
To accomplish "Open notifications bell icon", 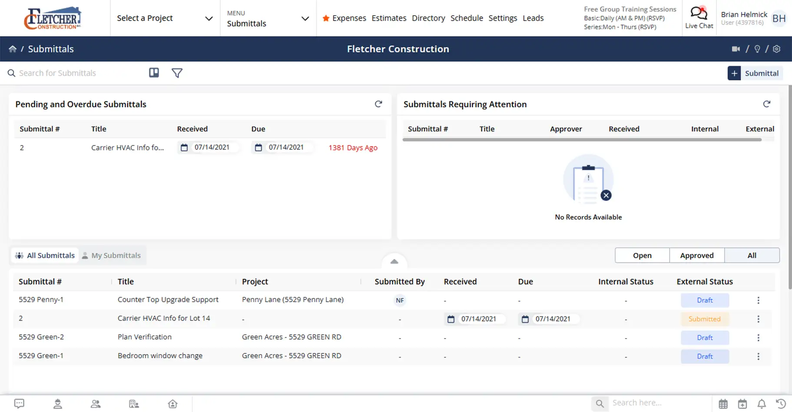I will click(762, 404).
